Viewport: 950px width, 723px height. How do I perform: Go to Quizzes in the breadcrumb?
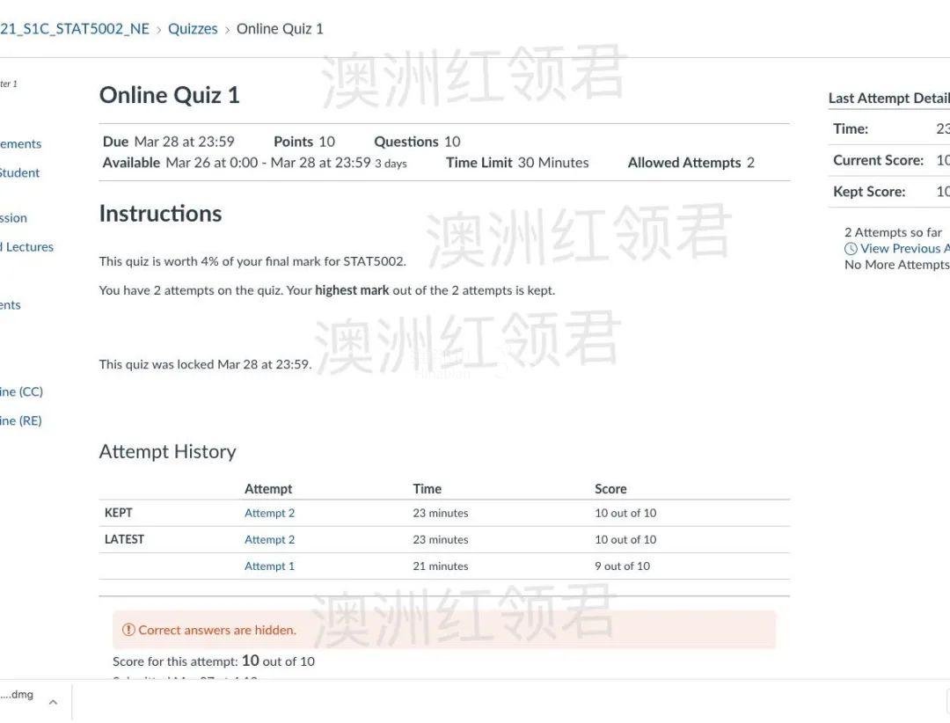[193, 29]
